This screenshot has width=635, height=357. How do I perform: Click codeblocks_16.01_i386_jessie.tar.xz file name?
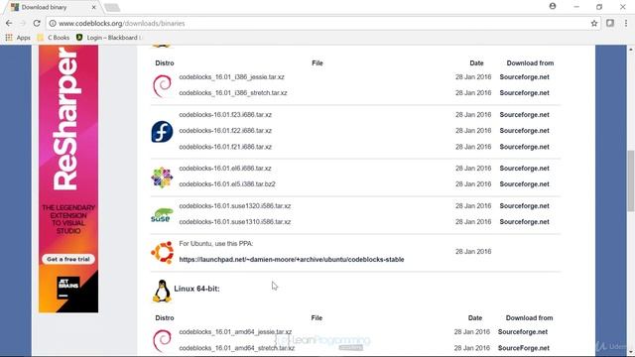[231, 77]
